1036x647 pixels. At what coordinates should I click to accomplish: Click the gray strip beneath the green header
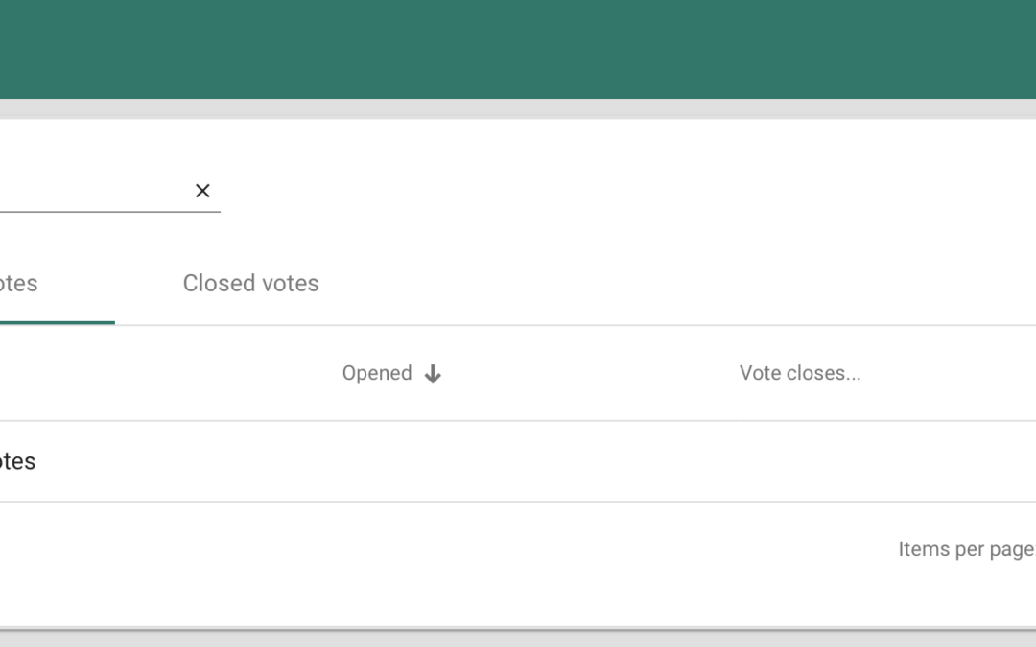point(518,108)
